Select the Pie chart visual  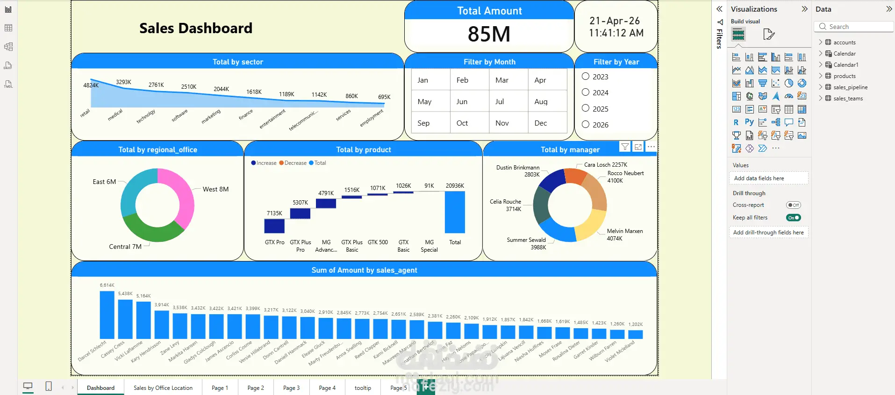(x=788, y=83)
